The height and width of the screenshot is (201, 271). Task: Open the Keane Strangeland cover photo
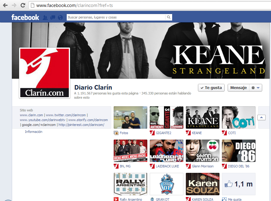[x=141, y=51]
